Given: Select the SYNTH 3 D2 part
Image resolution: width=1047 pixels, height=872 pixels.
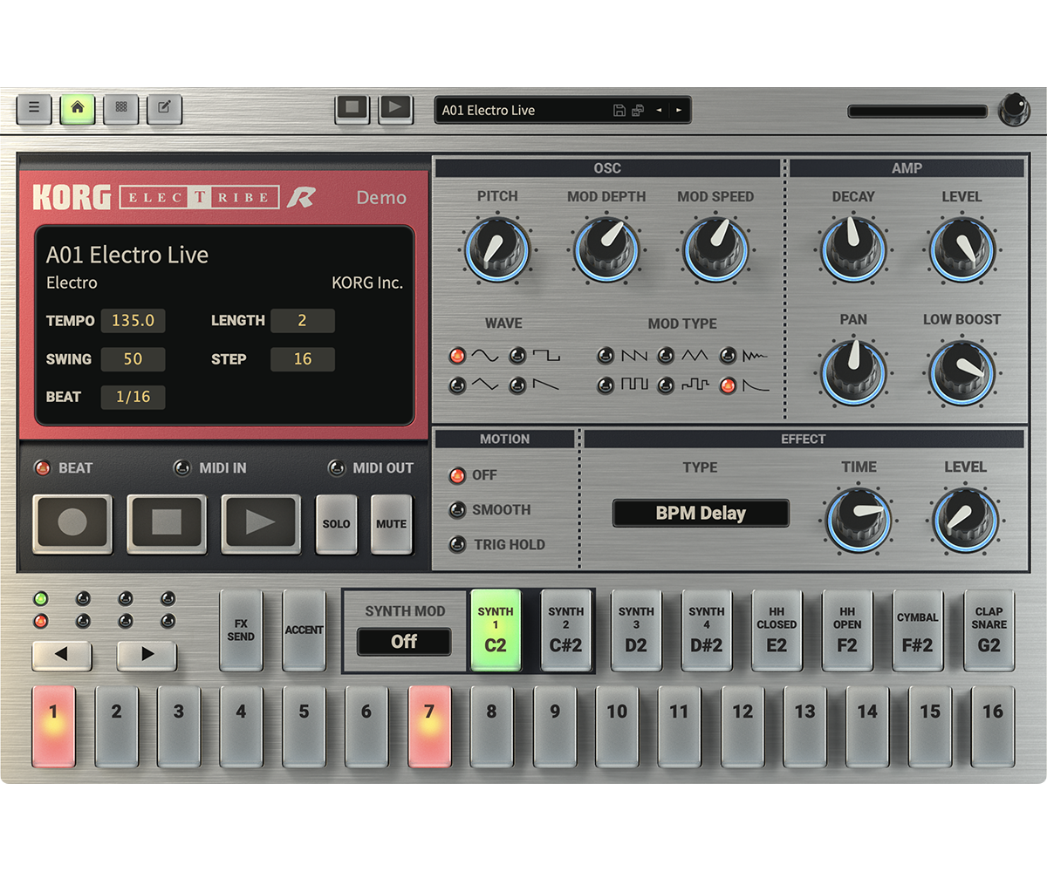Looking at the screenshot, I should (x=636, y=630).
